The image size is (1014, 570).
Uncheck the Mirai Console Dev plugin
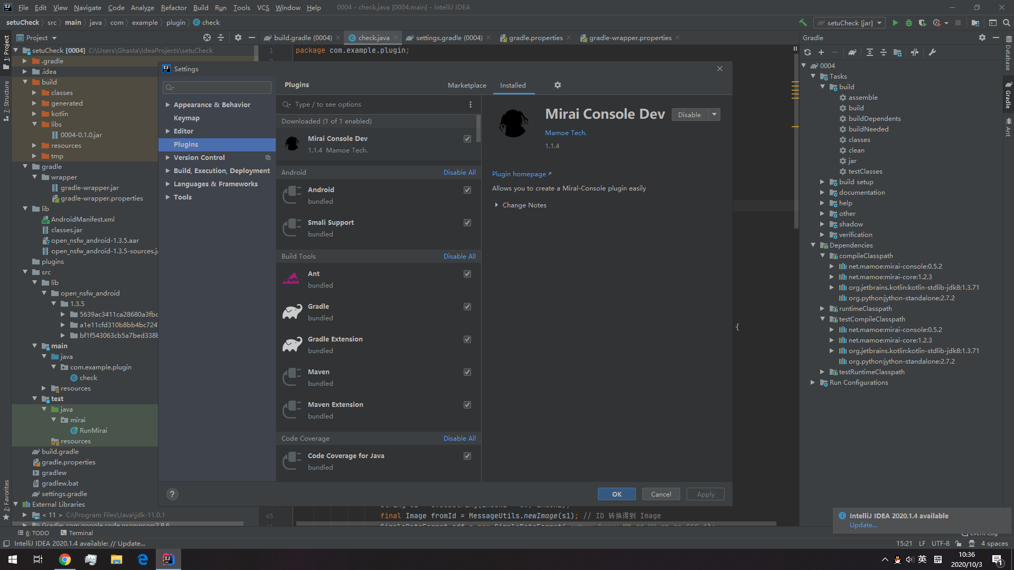(467, 139)
